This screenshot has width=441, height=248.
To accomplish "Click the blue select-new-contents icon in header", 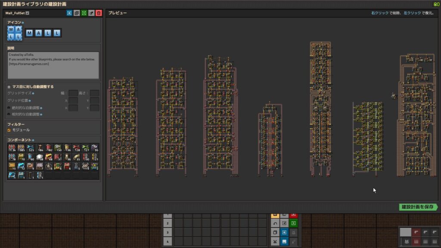I will (69, 13).
